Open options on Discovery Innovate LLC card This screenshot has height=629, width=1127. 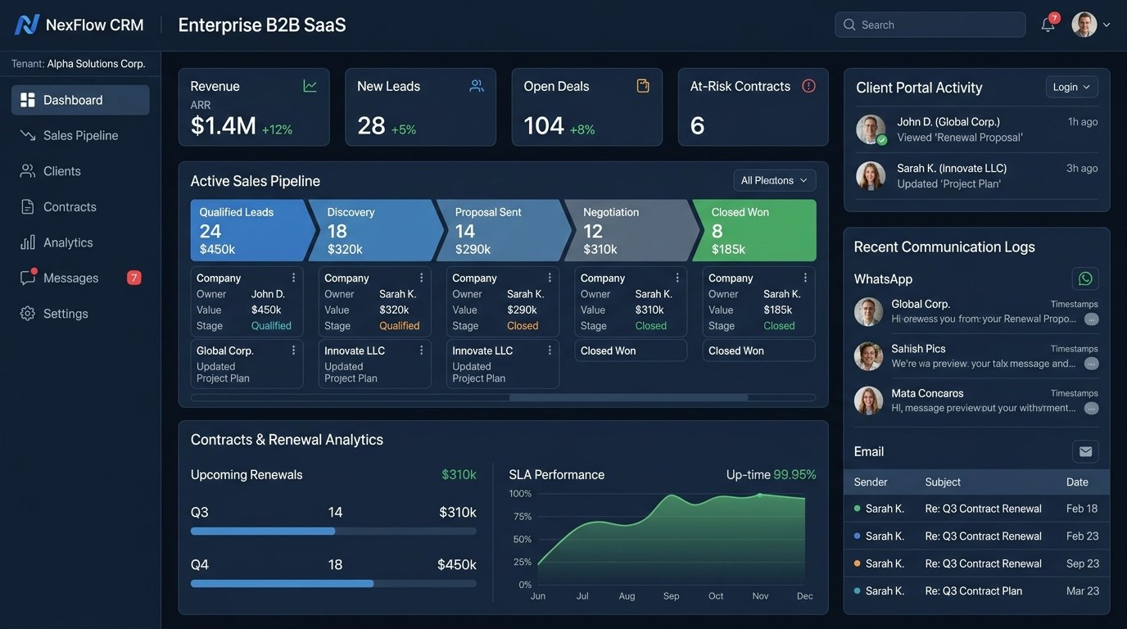tap(421, 350)
